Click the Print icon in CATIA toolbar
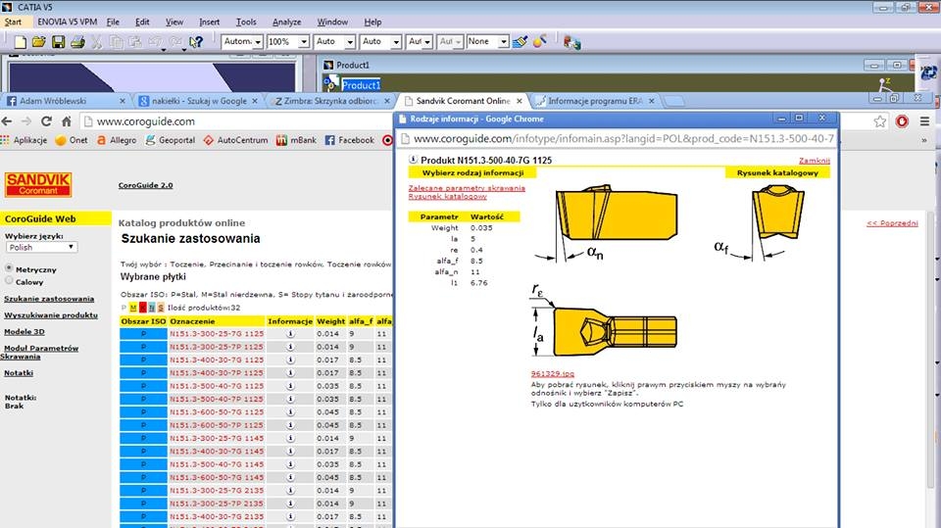941x528 pixels. click(x=77, y=42)
